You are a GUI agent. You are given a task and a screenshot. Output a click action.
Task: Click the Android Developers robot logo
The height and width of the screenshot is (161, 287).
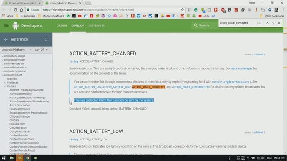(15, 25)
